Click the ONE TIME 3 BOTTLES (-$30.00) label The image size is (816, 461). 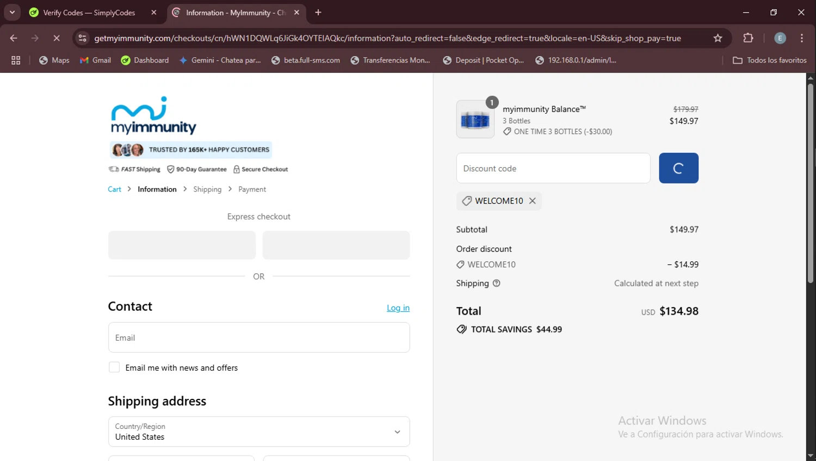point(563,132)
